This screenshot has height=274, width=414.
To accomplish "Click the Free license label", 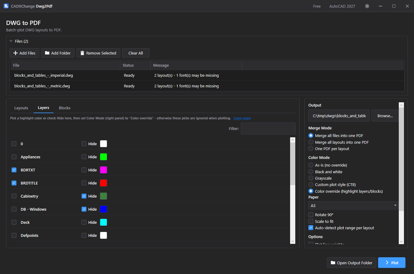I will [x=317, y=6].
